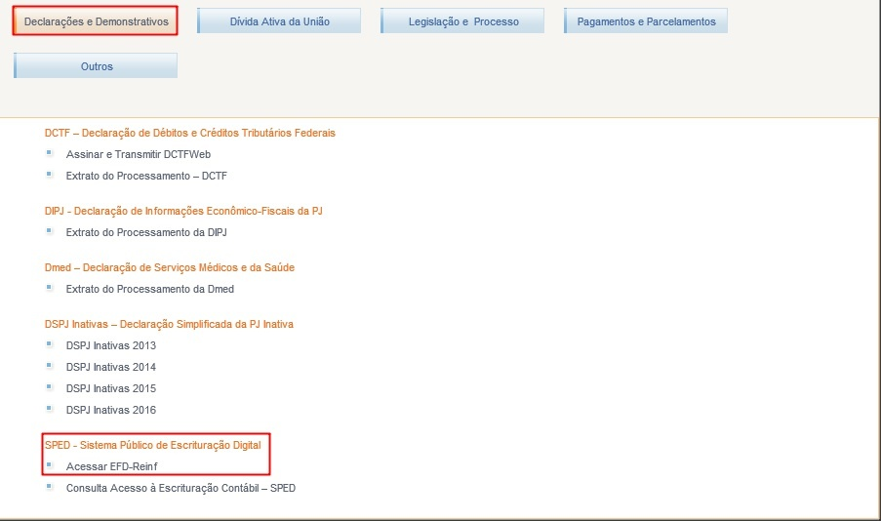Click the DCTF section heading

point(190,134)
